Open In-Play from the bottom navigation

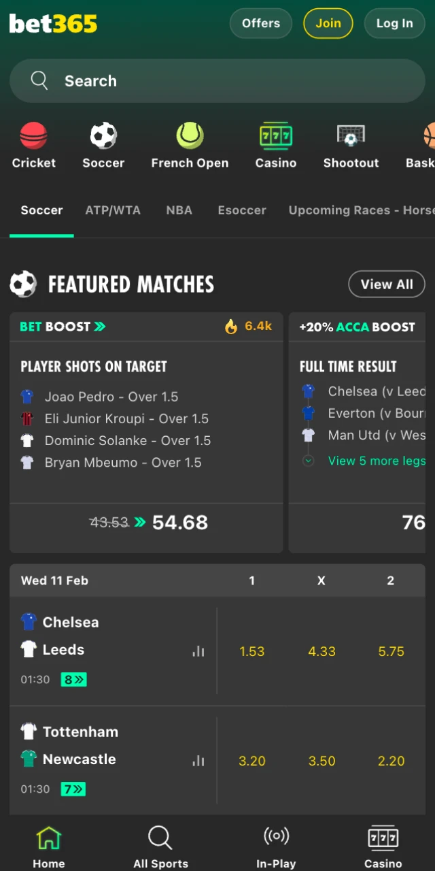pos(276,844)
